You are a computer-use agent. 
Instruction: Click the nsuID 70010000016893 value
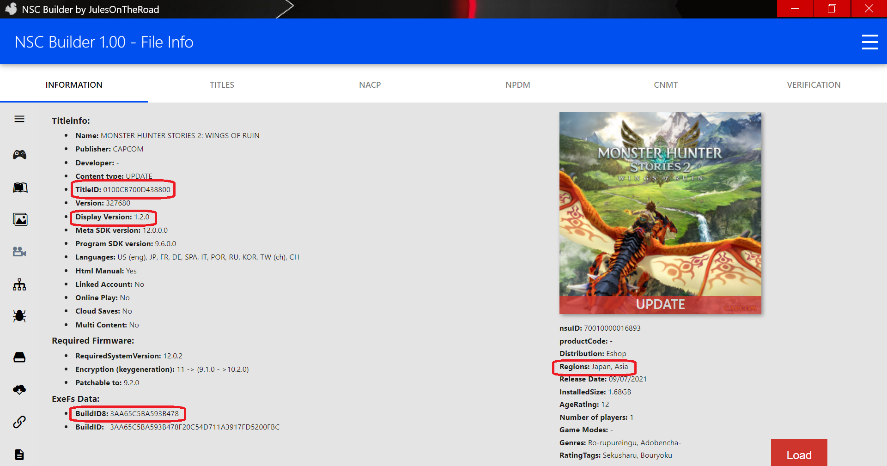[612, 328]
